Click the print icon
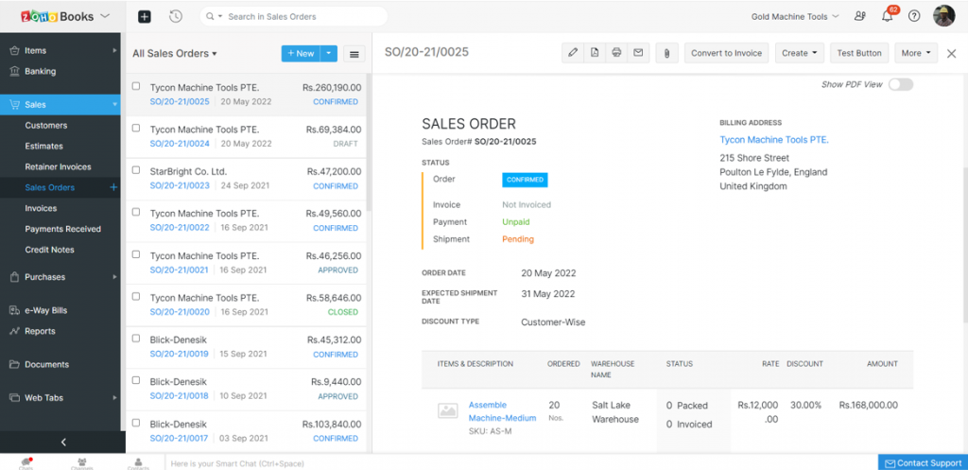Screen dimensions: 968x470 [x=616, y=53]
